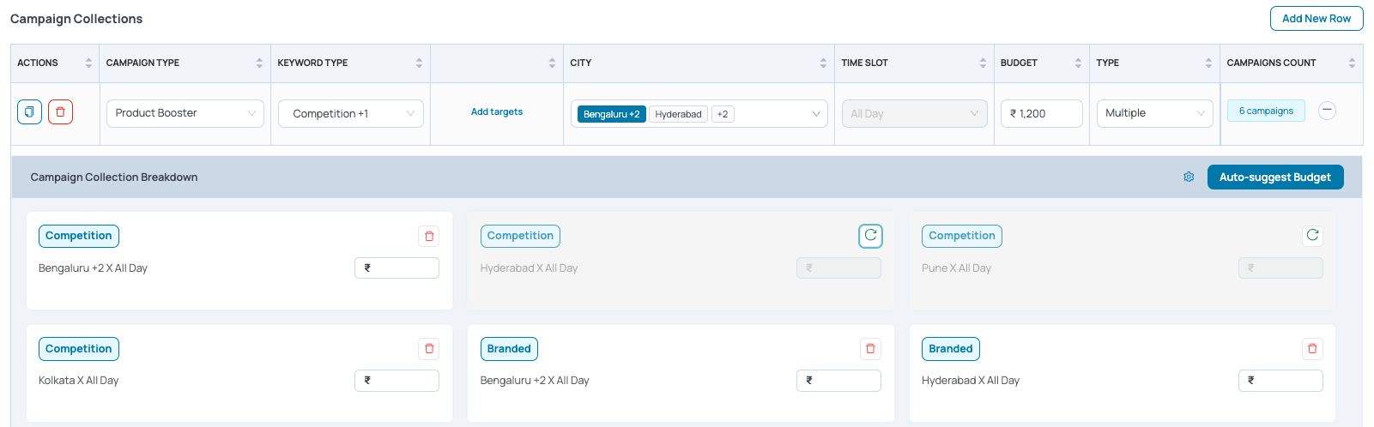The image size is (1374, 427).
Task: Open the City multi-select dropdown
Action: (699, 113)
